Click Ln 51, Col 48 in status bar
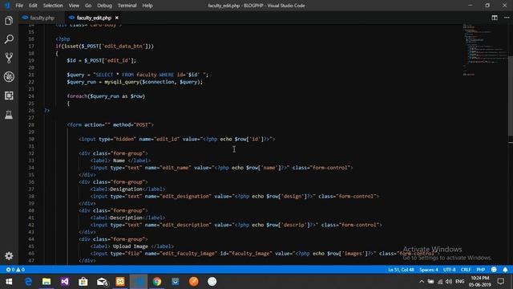 click(401, 270)
